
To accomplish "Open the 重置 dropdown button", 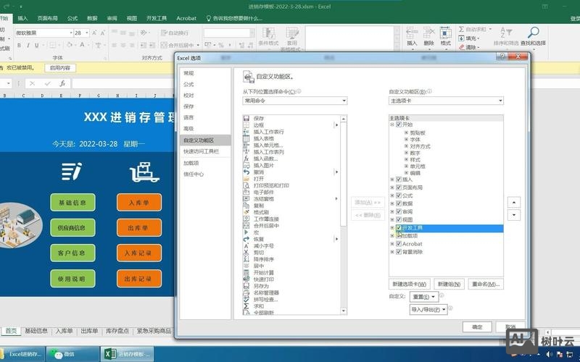I will (x=424, y=297).
